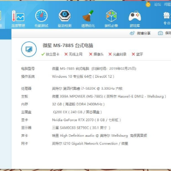Open the 装机必备 essential software cube

[111, 18]
